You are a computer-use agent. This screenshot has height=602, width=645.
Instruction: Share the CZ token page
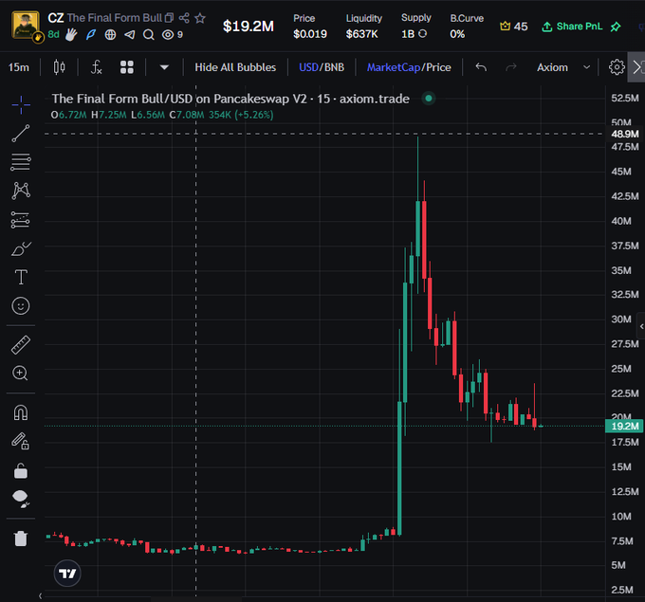(x=184, y=18)
